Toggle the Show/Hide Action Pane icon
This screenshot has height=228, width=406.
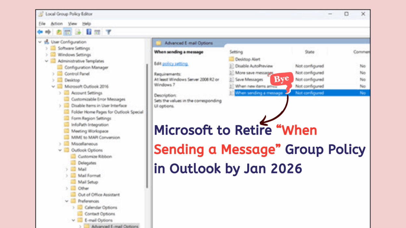[97, 32]
